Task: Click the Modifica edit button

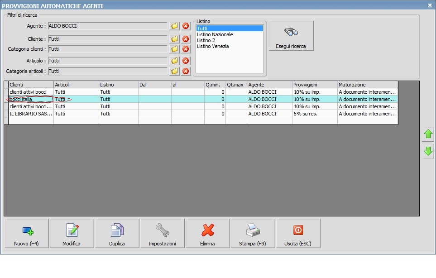Action: [72, 233]
